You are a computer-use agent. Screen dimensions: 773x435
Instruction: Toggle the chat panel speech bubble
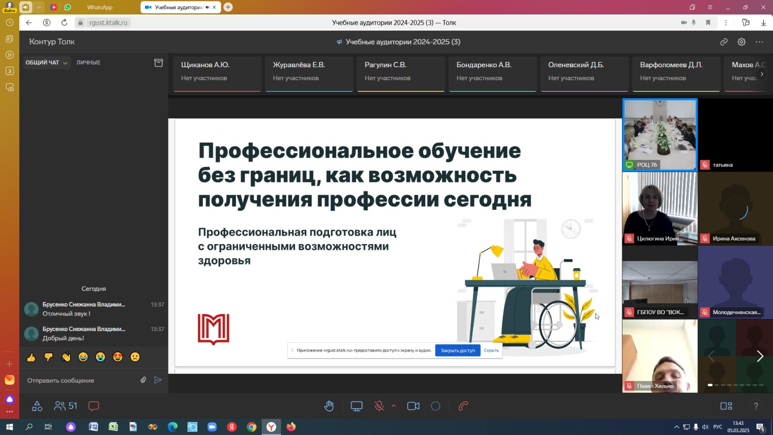(x=94, y=406)
